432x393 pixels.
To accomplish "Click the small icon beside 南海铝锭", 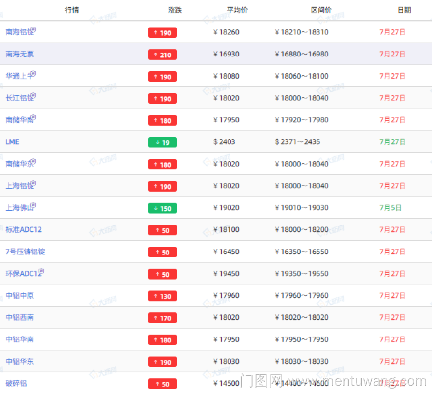I will pyautogui.click(x=33, y=30).
